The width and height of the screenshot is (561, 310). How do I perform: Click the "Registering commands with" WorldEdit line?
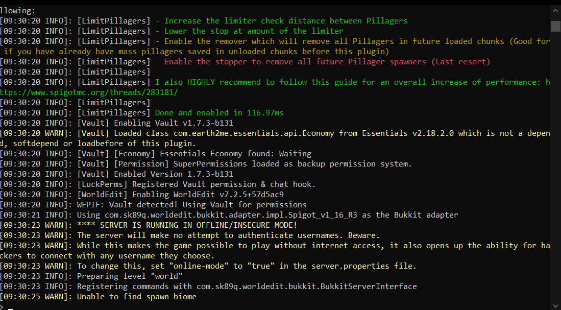[x=247, y=287]
